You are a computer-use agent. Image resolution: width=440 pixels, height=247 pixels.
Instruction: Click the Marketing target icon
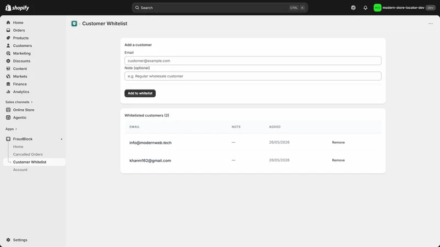pyautogui.click(x=8, y=53)
